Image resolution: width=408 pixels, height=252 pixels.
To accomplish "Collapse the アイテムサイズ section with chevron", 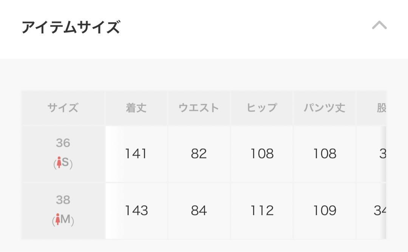I will pos(379,25).
